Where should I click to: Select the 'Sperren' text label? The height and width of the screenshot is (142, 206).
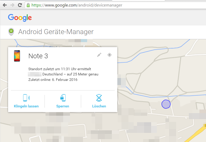point(63,106)
